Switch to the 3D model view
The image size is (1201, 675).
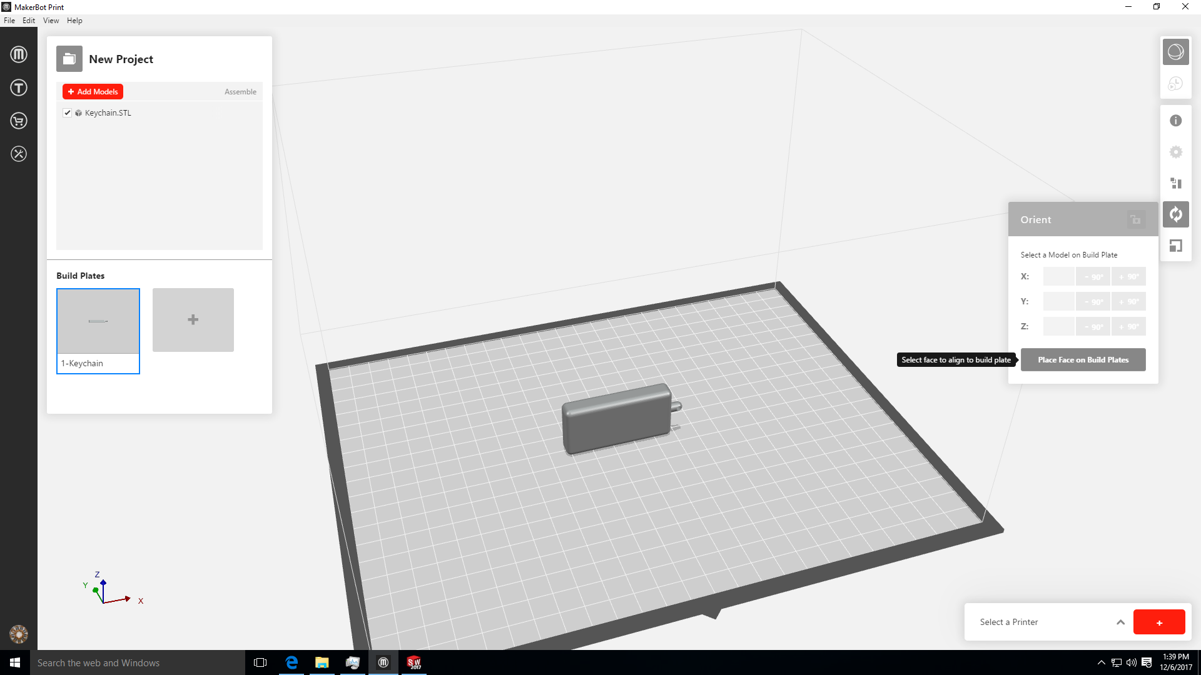(1176, 52)
